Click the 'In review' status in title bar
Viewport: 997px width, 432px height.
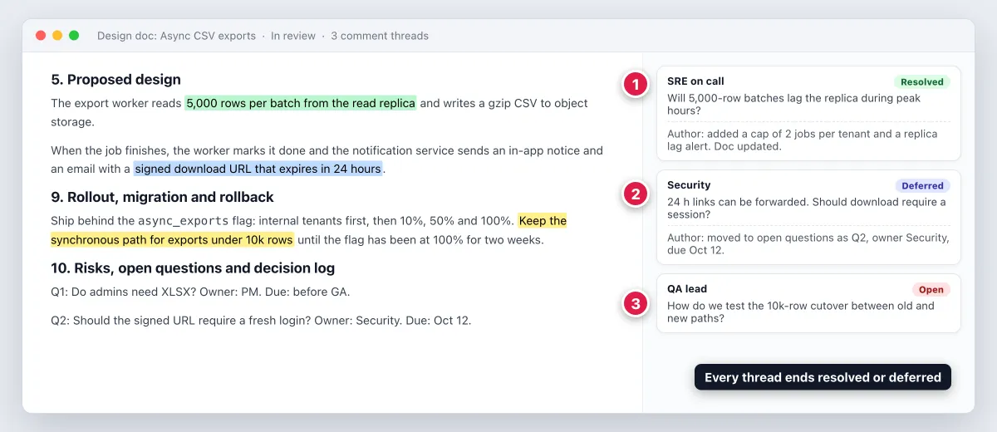293,36
